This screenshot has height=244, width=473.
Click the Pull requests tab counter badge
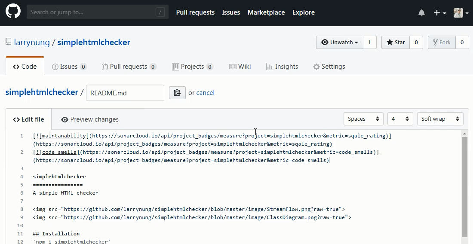(153, 67)
